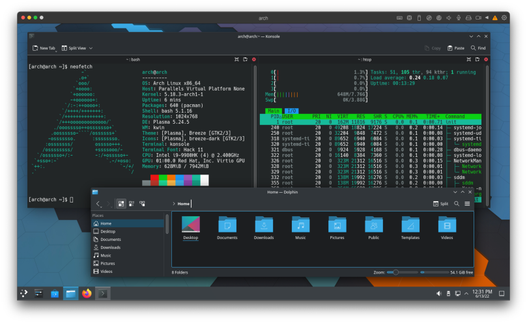Click Konsole icon in taskbar
This screenshot has width=527, height=323.
click(103, 294)
